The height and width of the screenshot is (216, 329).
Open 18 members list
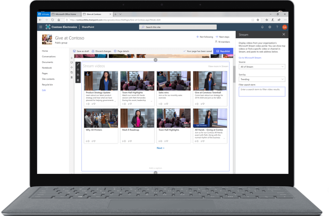point(223,42)
